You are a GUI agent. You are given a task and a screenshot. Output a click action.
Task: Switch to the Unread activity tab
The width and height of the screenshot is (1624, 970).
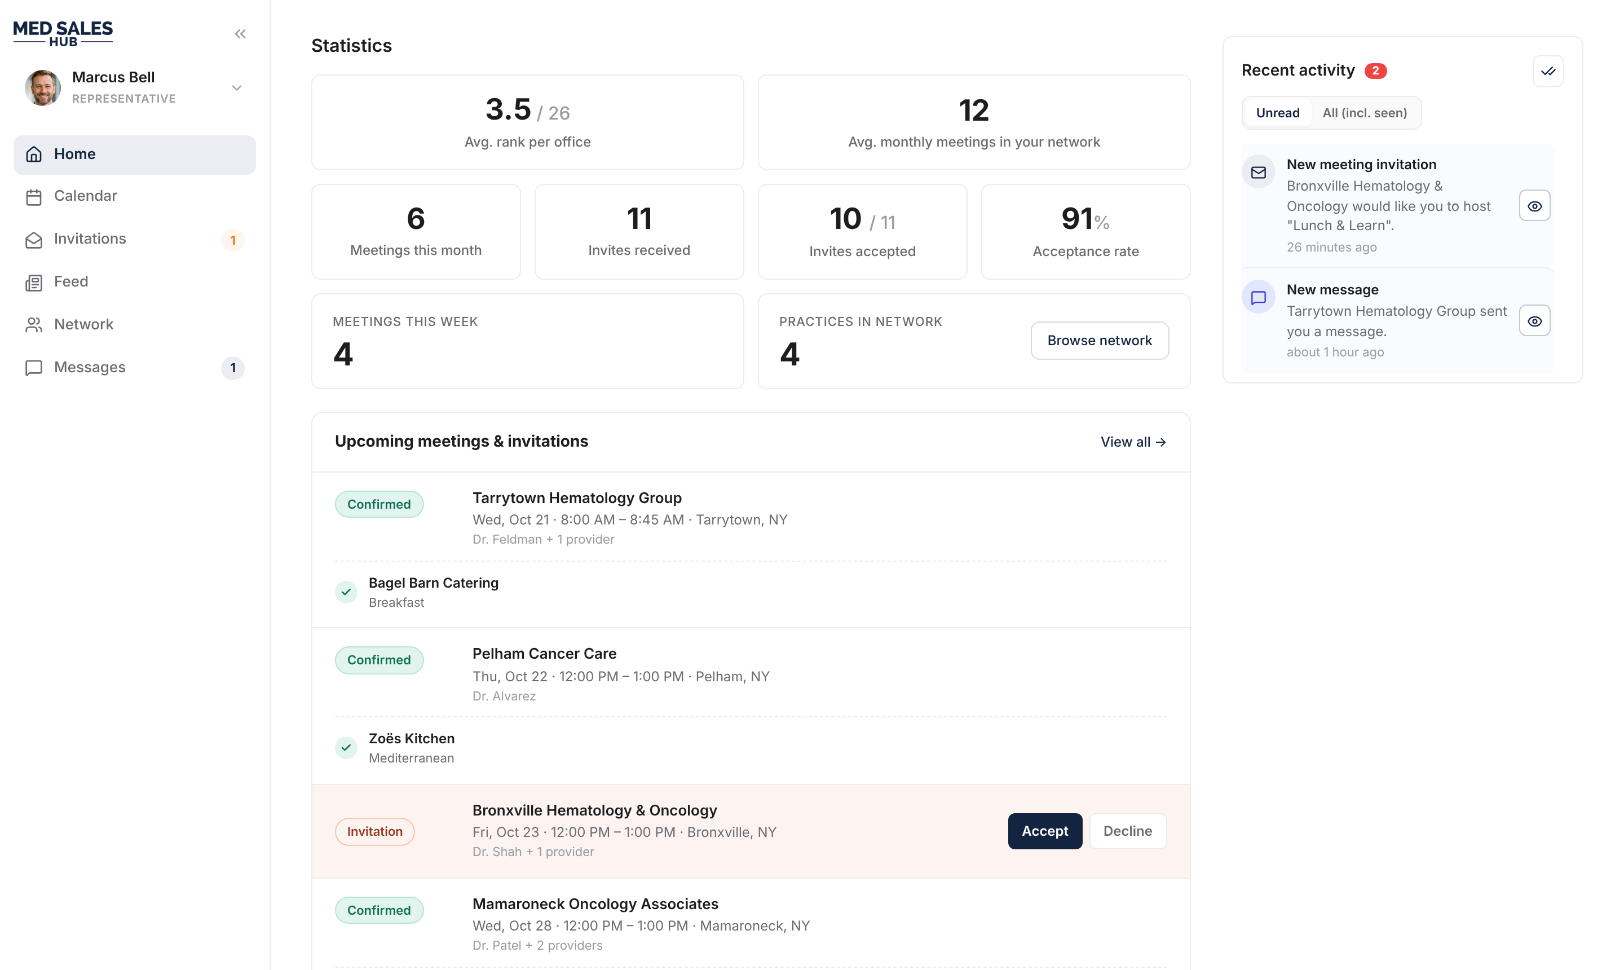pyautogui.click(x=1277, y=113)
